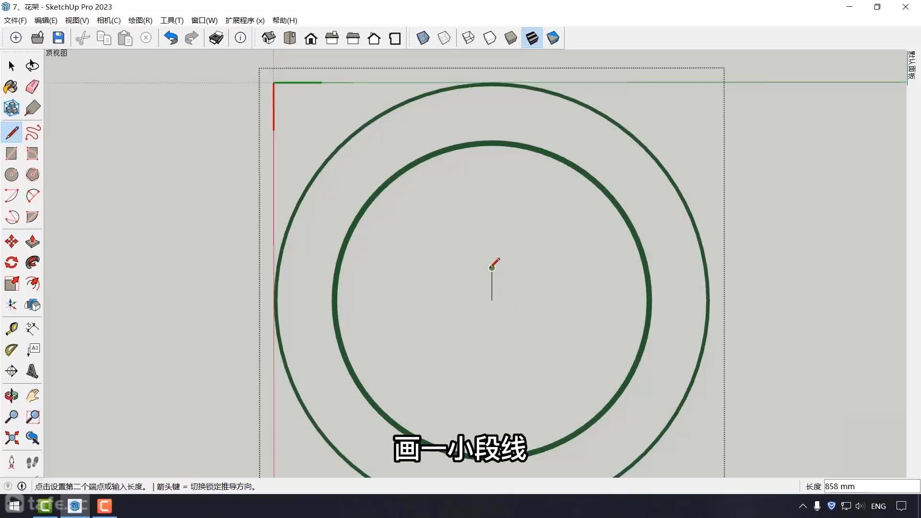Redo the last undone action

coord(192,38)
